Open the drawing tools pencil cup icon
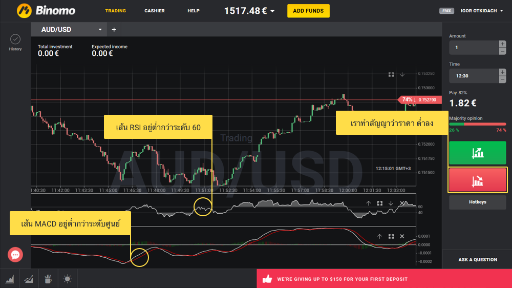The image size is (512, 288). pyautogui.click(x=48, y=279)
